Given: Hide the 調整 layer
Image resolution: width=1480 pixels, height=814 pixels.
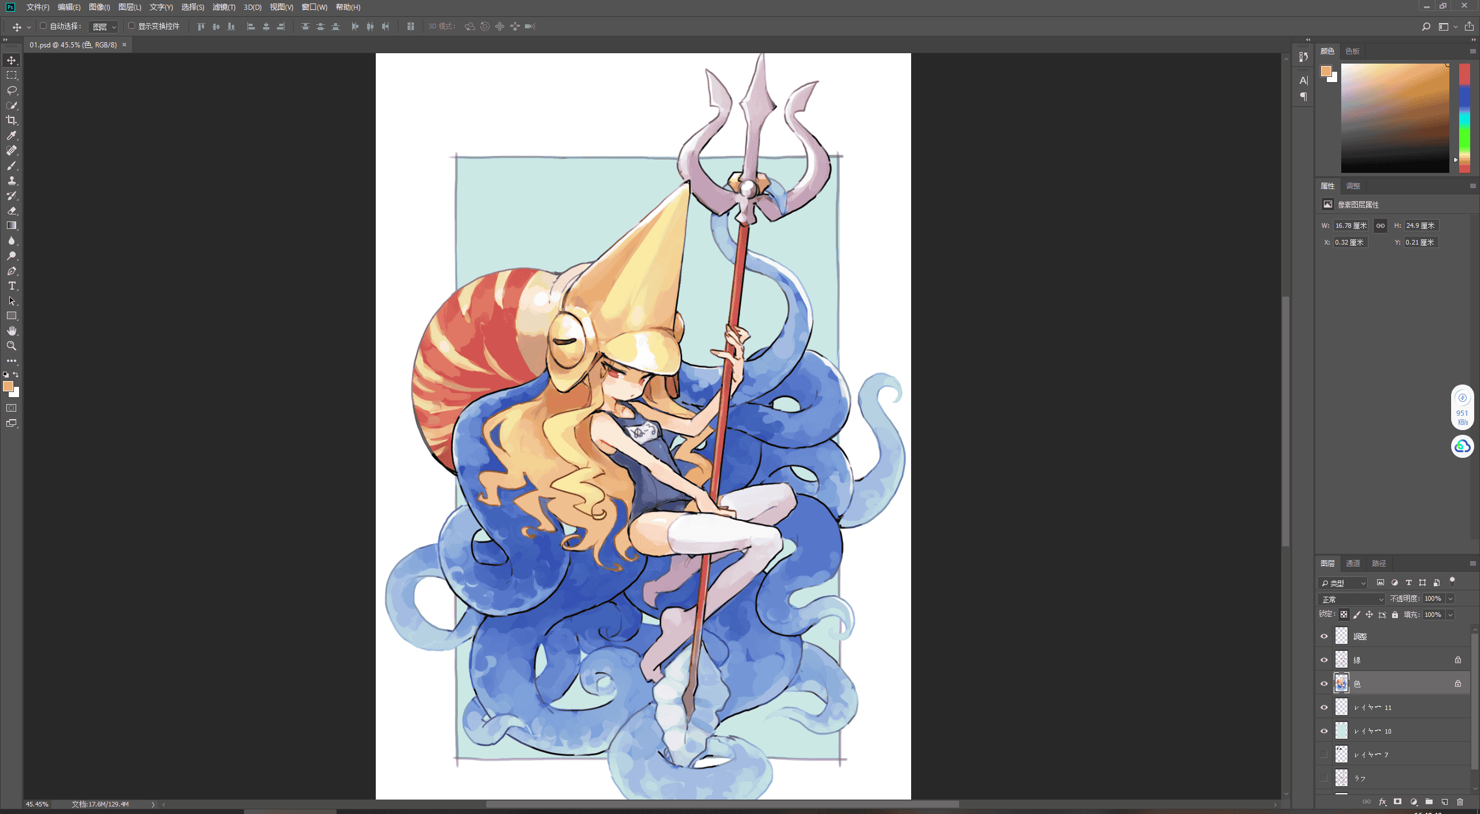Looking at the screenshot, I should pyautogui.click(x=1324, y=637).
